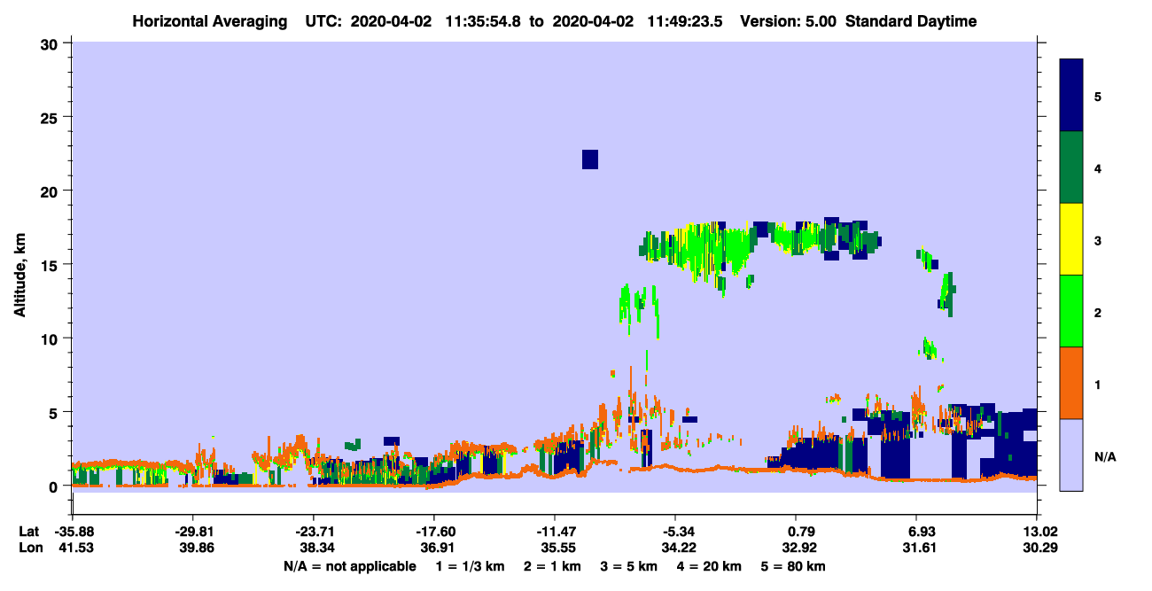Click legend text '2 = 1 km'
This screenshot has width=1152, height=591.
pyautogui.click(x=554, y=566)
